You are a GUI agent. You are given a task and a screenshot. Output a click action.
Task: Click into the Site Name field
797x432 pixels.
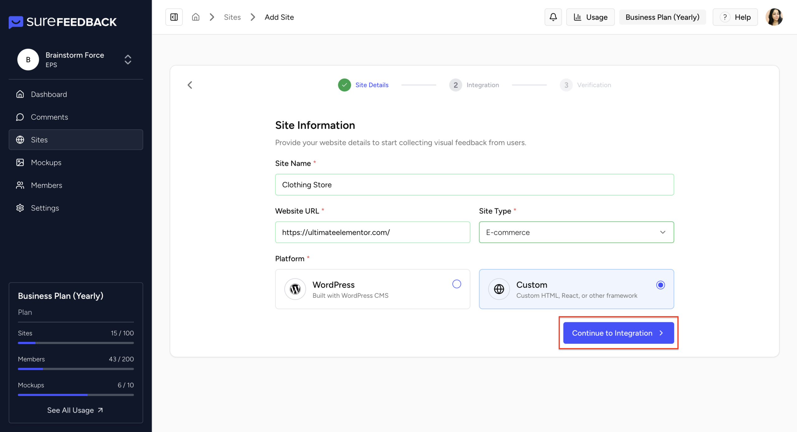pyautogui.click(x=474, y=185)
